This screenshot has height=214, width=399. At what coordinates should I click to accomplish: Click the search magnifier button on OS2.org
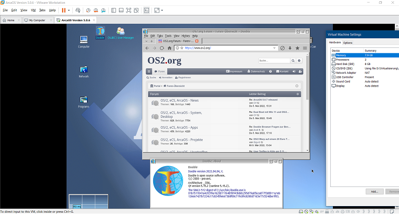click(x=293, y=61)
